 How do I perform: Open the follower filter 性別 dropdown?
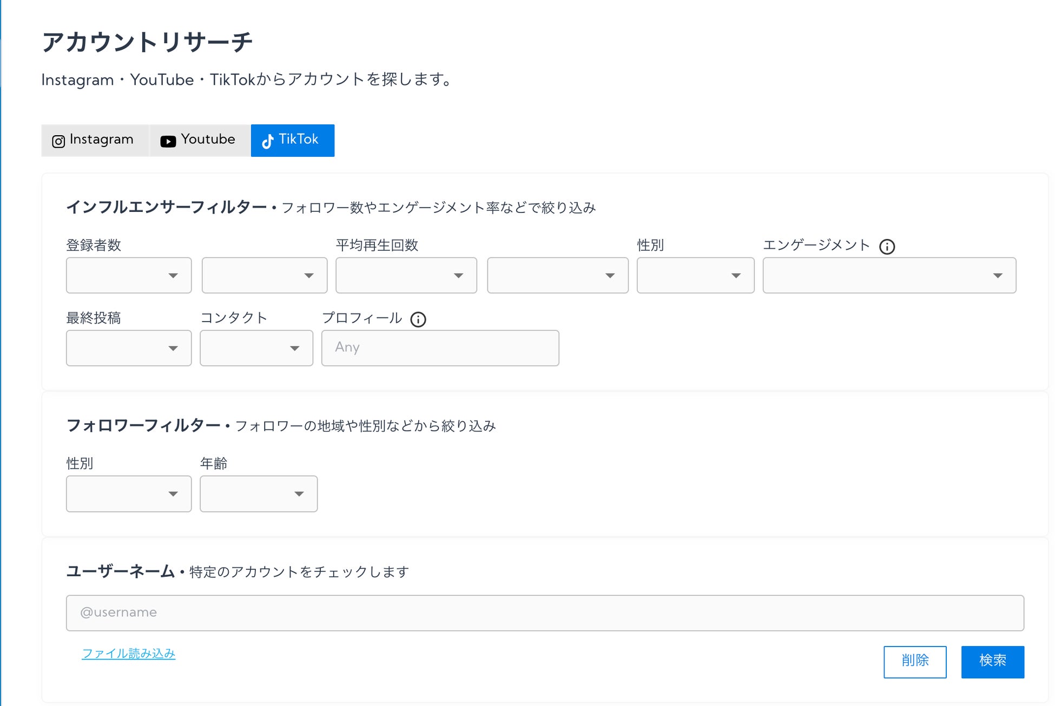click(x=129, y=494)
